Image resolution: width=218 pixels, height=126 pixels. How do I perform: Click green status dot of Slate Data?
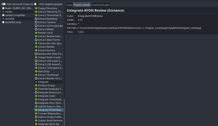tap(36, 71)
